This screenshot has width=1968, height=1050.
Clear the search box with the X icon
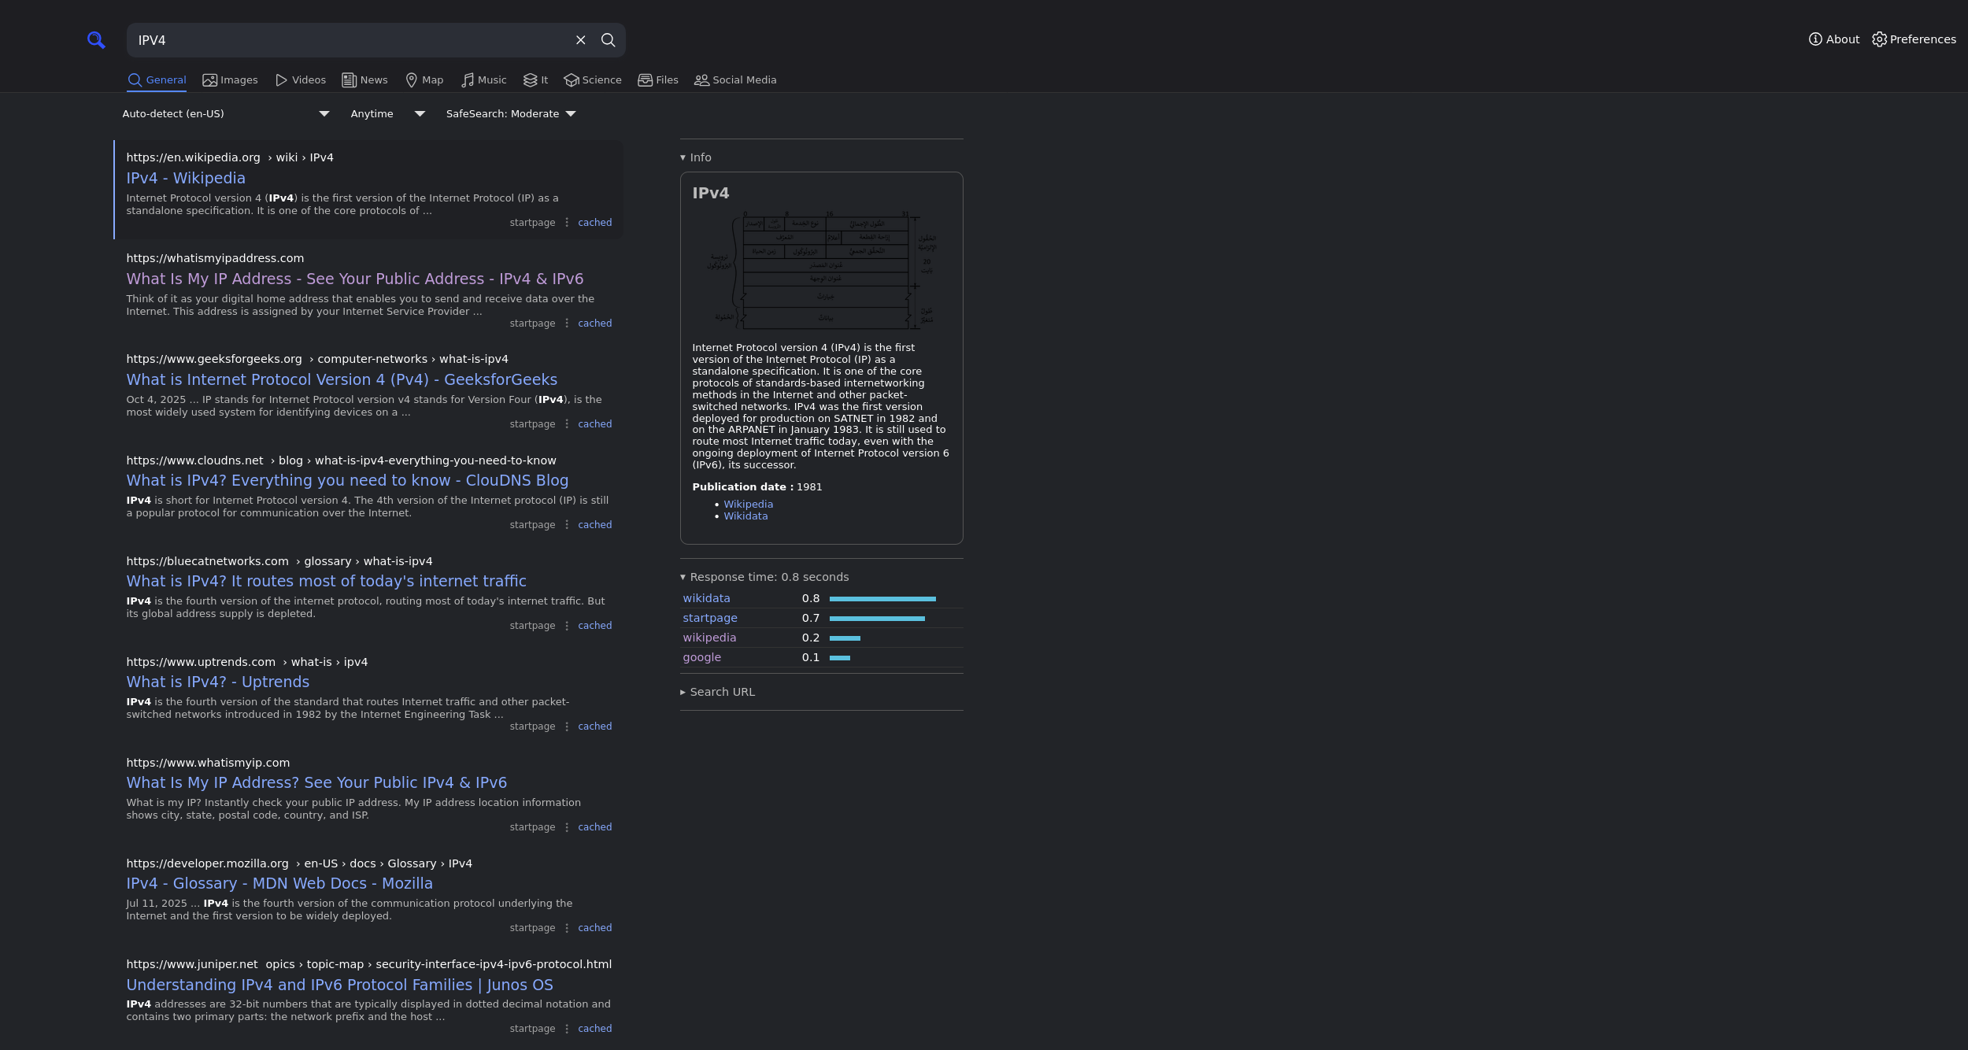tap(581, 40)
